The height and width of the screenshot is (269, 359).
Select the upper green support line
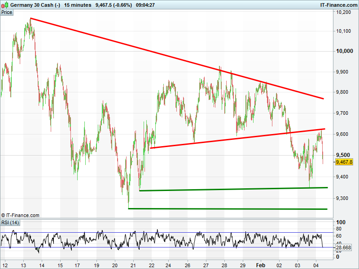pos(233,189)
